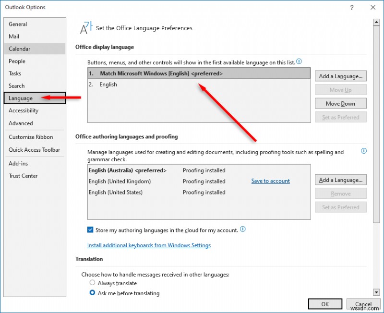Open the Advanced category
The width and height of the screenshot is (384, 313).
[35, 123]
